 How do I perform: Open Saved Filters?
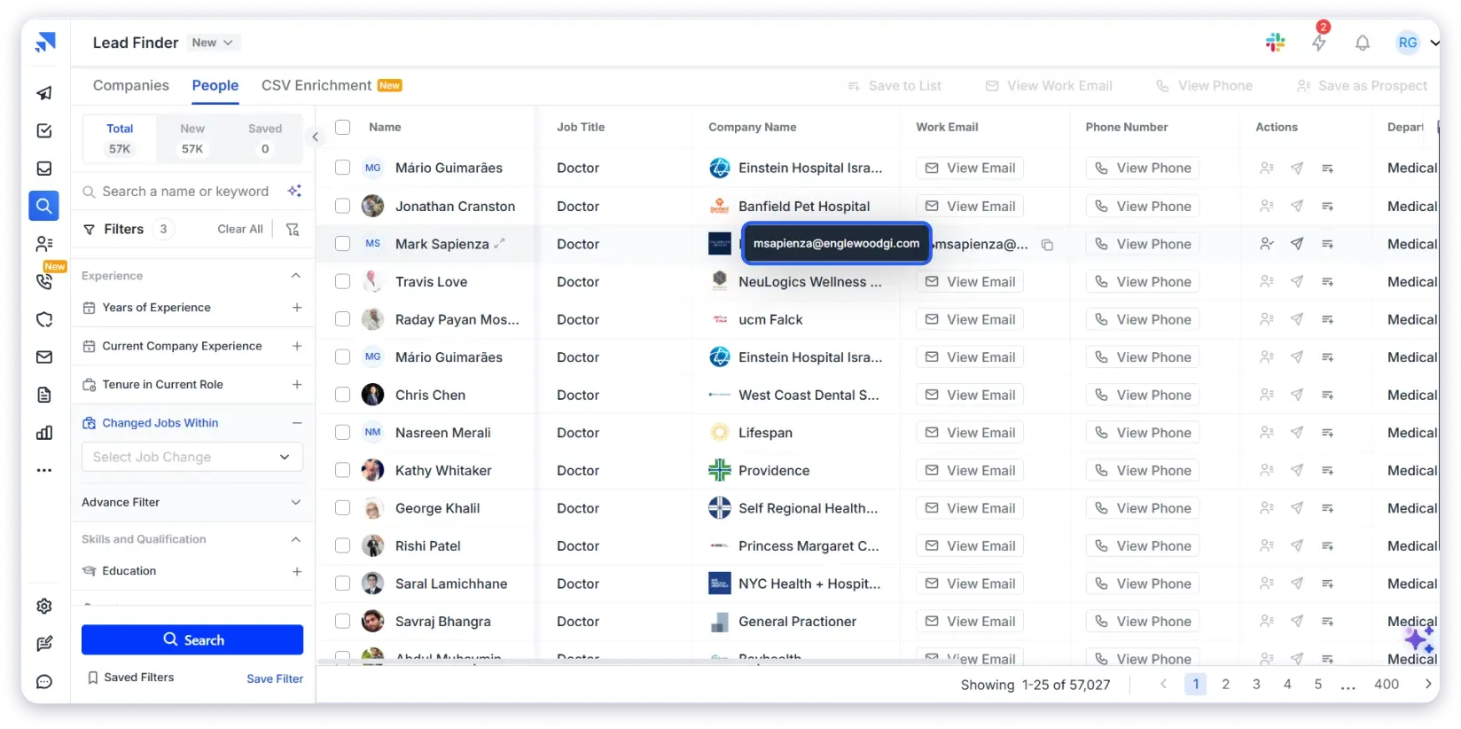[x=130, y=678]
